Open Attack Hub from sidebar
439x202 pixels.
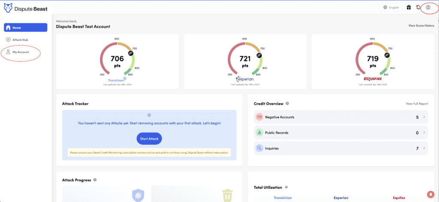20,40
